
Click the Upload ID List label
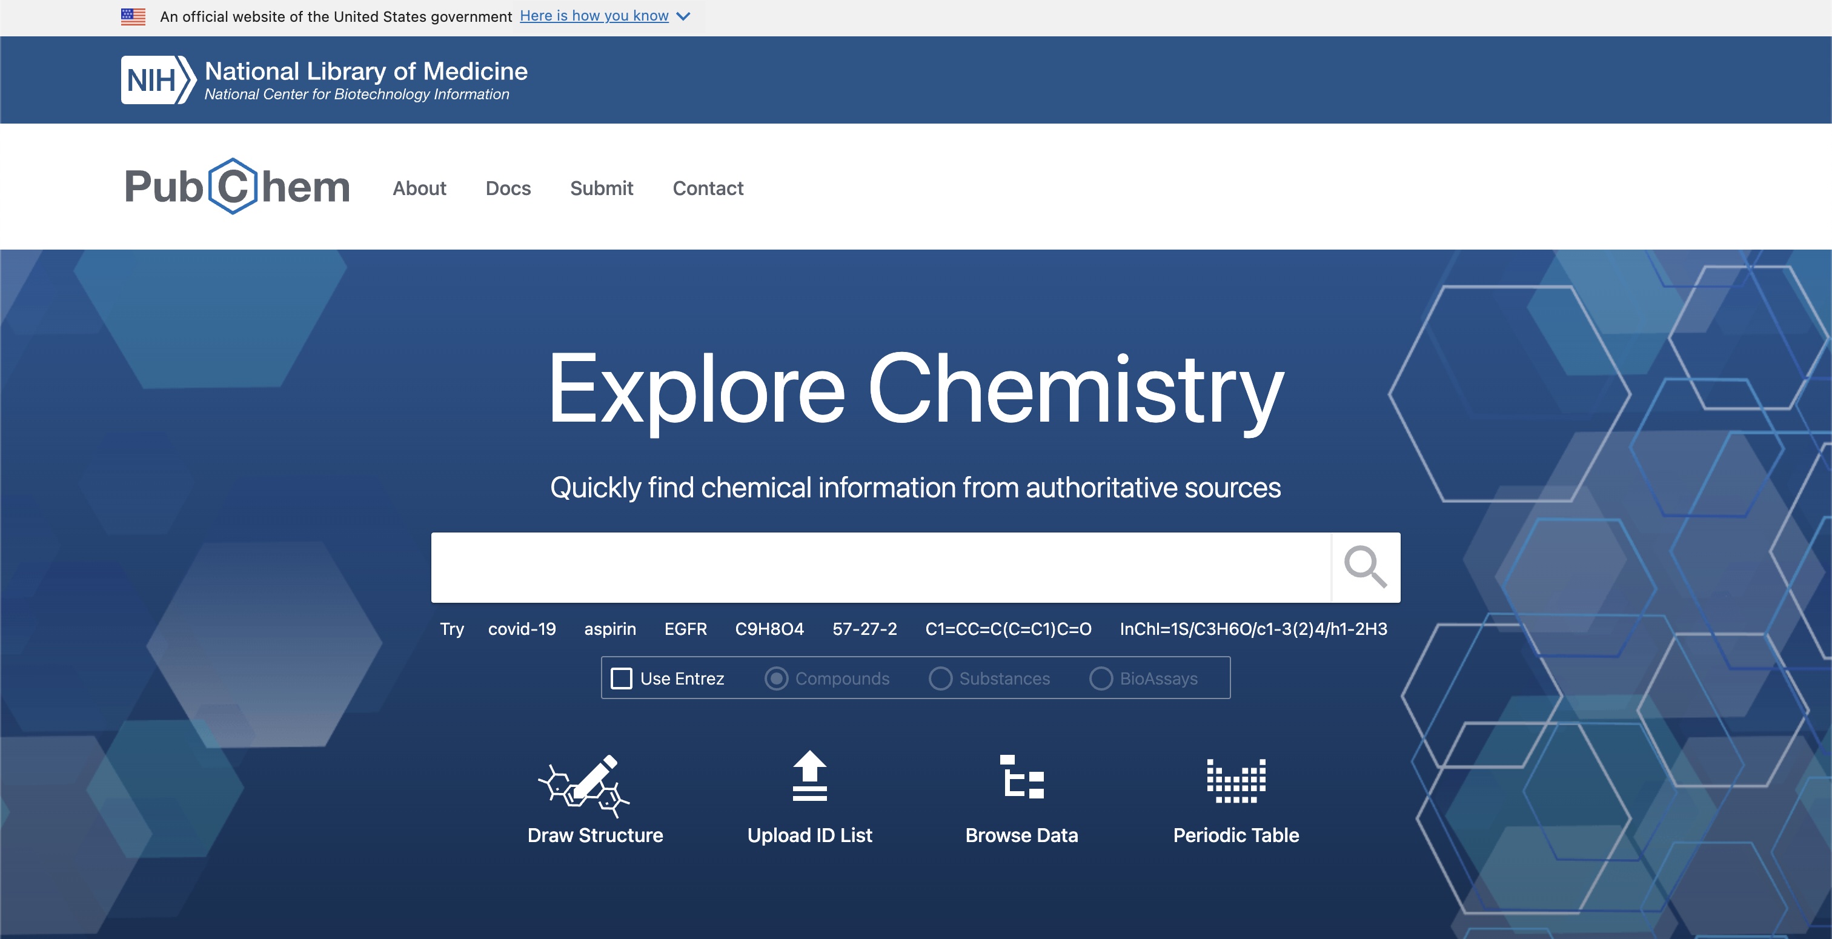[810, 836]
